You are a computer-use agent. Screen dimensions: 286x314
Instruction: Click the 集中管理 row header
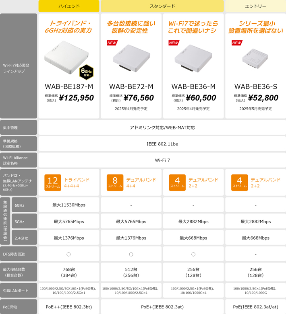(19, 127)
